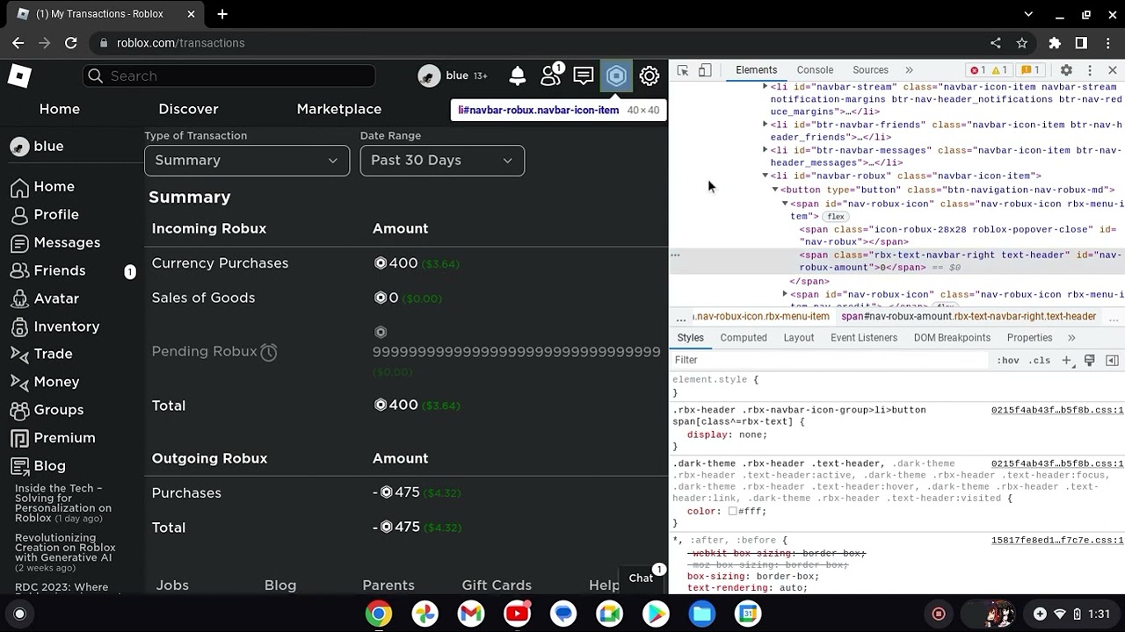Open Chrome from the shelf
The image size is (1125, 632).
[x=379, y=614]
